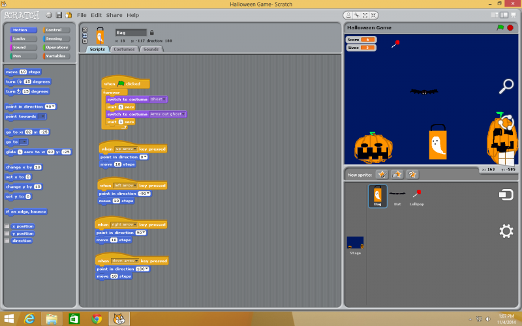Click the surprise sprite button
The height and width of the screenshot is (326, 522).
coord(412,174)
